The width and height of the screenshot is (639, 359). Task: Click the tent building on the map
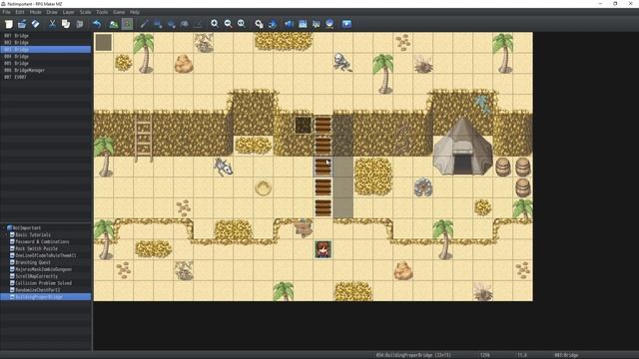[462, 148]
